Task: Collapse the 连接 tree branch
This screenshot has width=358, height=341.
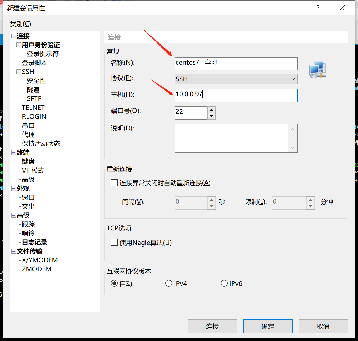Action: (x=13, y=36)
